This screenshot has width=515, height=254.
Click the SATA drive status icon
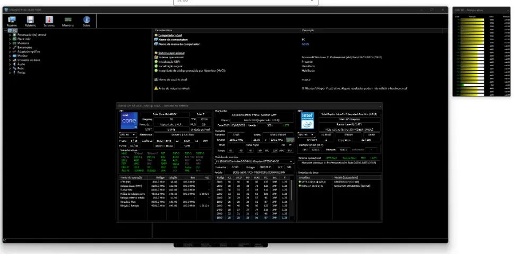[x=299, y=182]
